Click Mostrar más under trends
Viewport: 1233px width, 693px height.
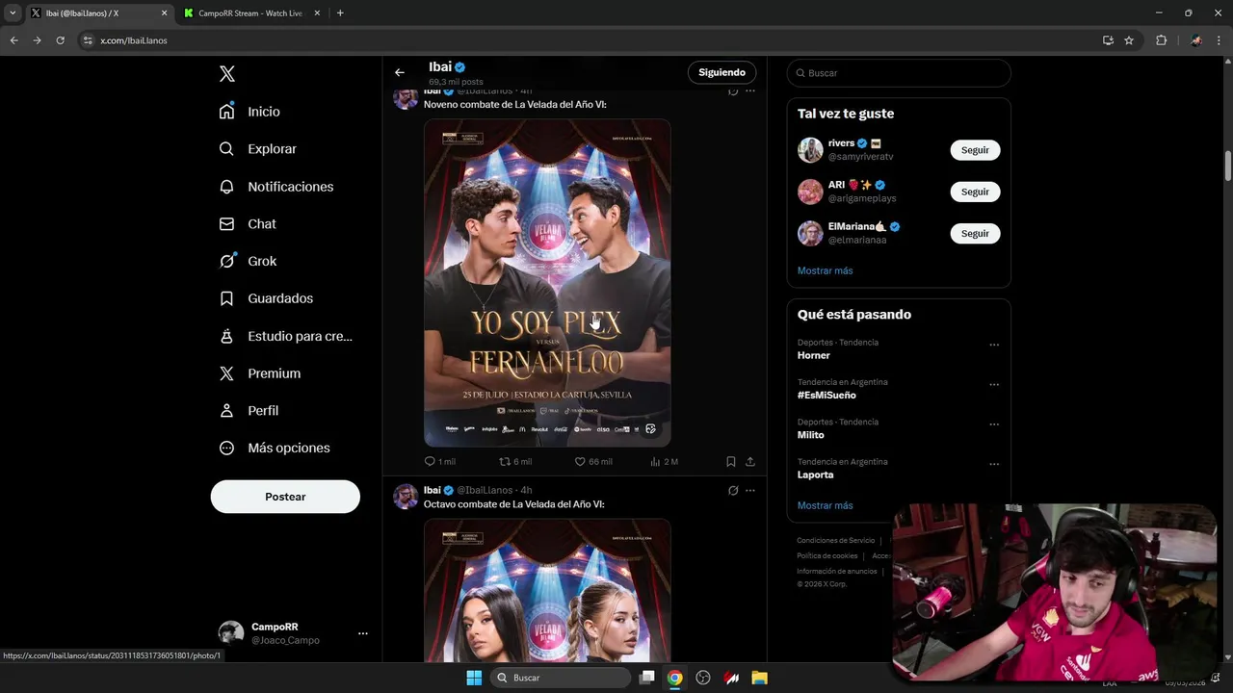click(826, 505)
